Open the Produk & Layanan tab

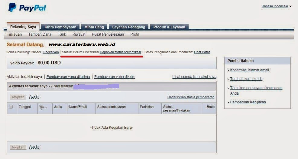(x=169, y=27)
